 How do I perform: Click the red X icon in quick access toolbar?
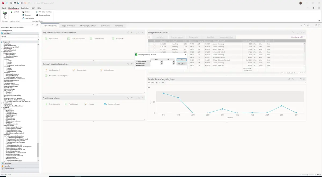[25, 3]
